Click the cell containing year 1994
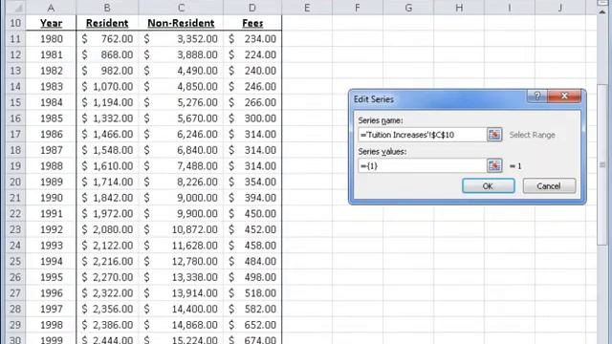612x344 pixels. click(x=51, y=261)
